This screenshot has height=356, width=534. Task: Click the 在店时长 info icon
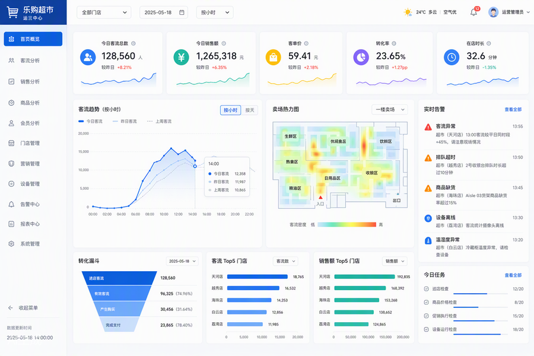pos(489,43)
